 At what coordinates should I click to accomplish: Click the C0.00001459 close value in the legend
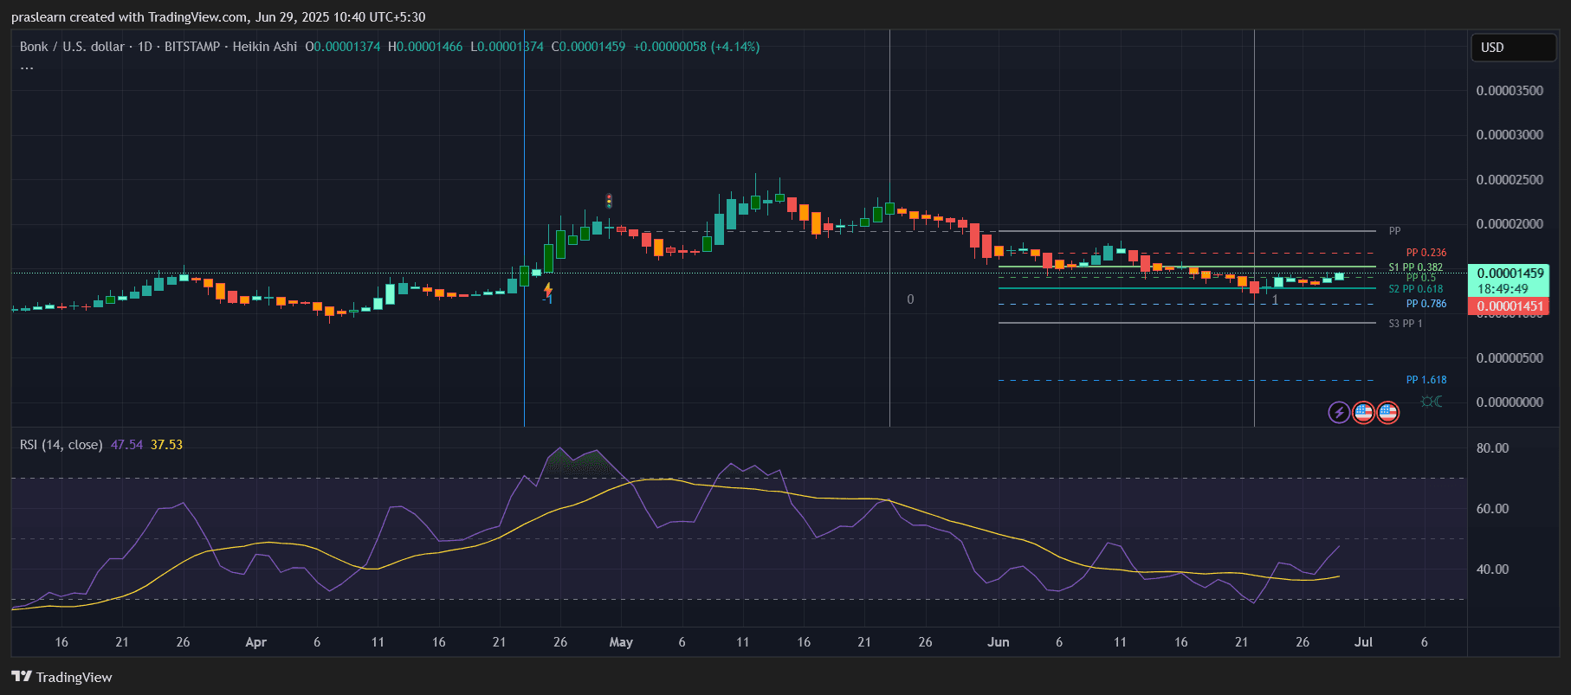(x=588, y=47)
